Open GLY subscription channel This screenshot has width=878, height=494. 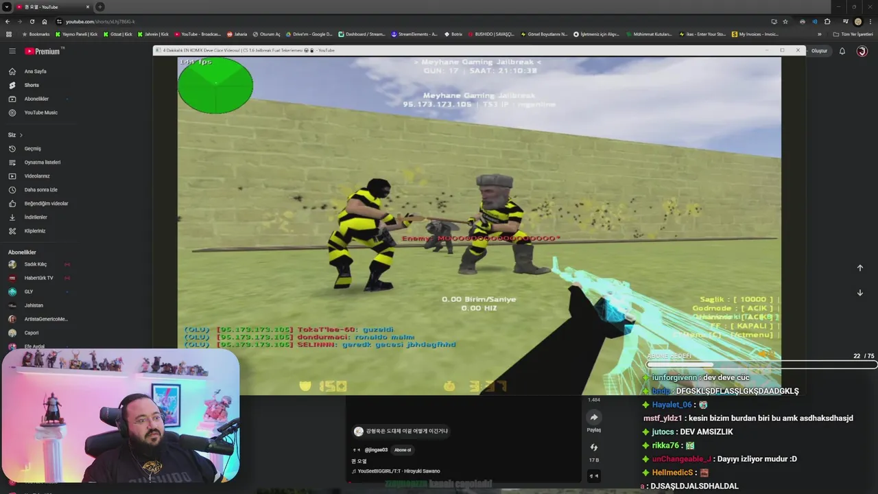pyautogui.click(x=29, y=292)
